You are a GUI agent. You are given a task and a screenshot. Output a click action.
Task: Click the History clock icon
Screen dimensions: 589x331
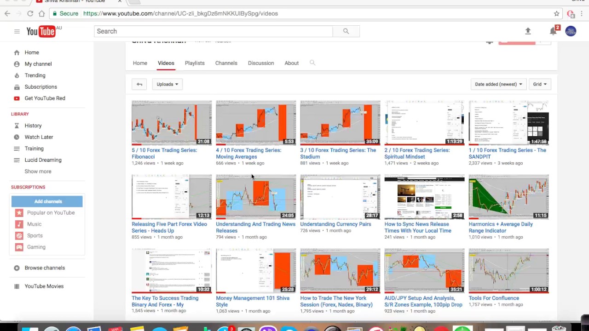tap(17, 126)
